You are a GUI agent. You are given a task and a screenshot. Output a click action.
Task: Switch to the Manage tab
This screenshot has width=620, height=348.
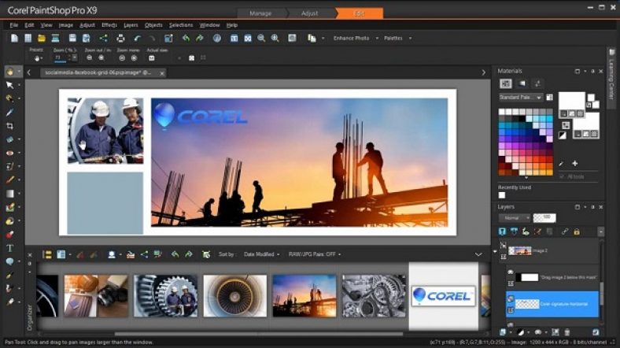pyautogui.click(x=260, y=13)
